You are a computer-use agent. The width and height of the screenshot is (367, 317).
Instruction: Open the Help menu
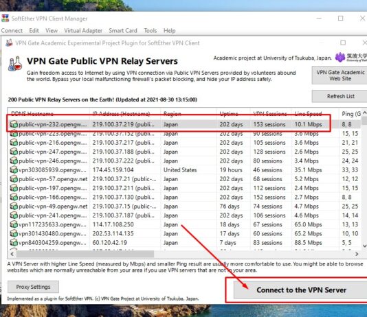coord(170,31)
